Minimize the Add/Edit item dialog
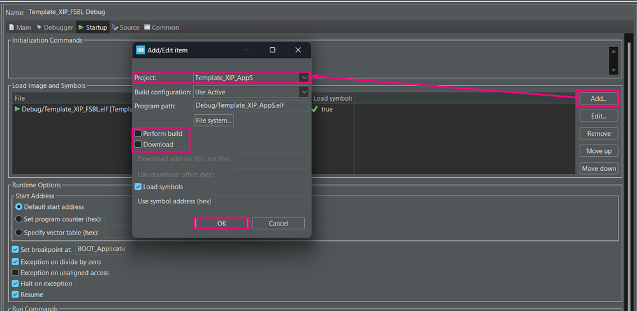The height and width of the screenshot is (311, 637). coord(247,50)
